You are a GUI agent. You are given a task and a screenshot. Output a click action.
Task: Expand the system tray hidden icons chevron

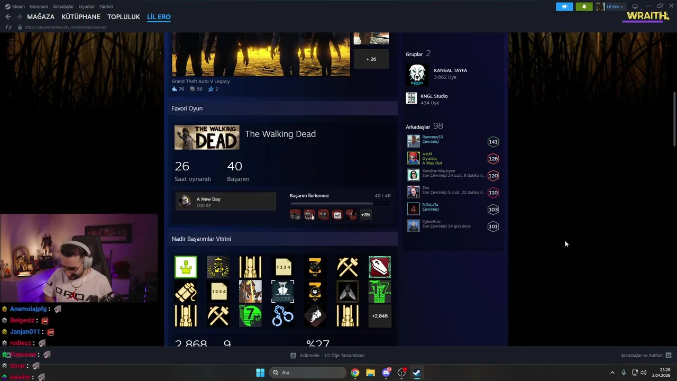point(612,373)
